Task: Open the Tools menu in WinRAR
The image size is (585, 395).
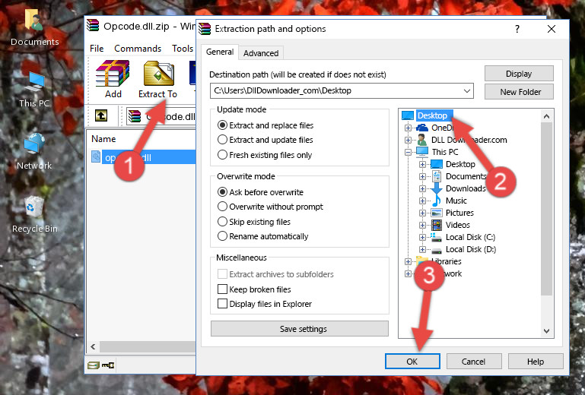Action: pos(183,49)
